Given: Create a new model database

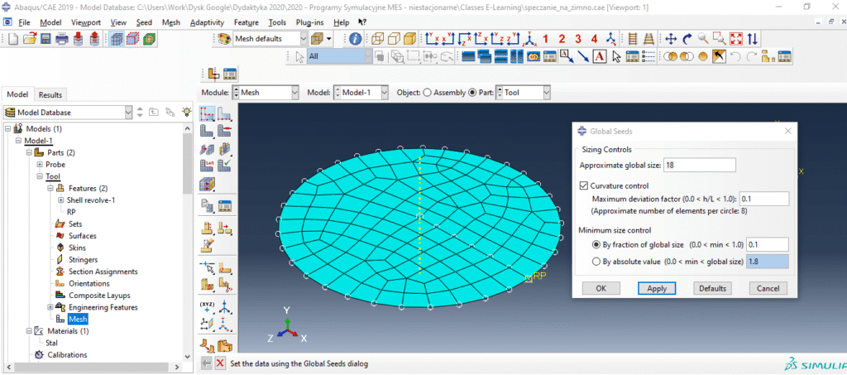Looking at the screenshot, I should tap(13, 39).
